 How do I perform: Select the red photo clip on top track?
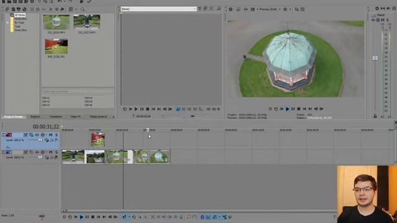tap(97, 139)
